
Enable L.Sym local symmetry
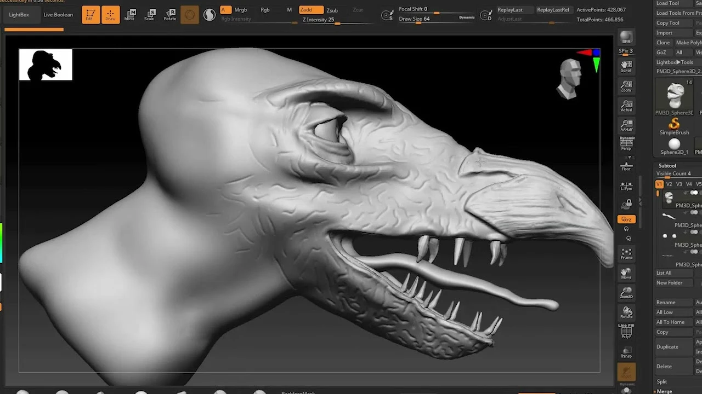point(626,185)
